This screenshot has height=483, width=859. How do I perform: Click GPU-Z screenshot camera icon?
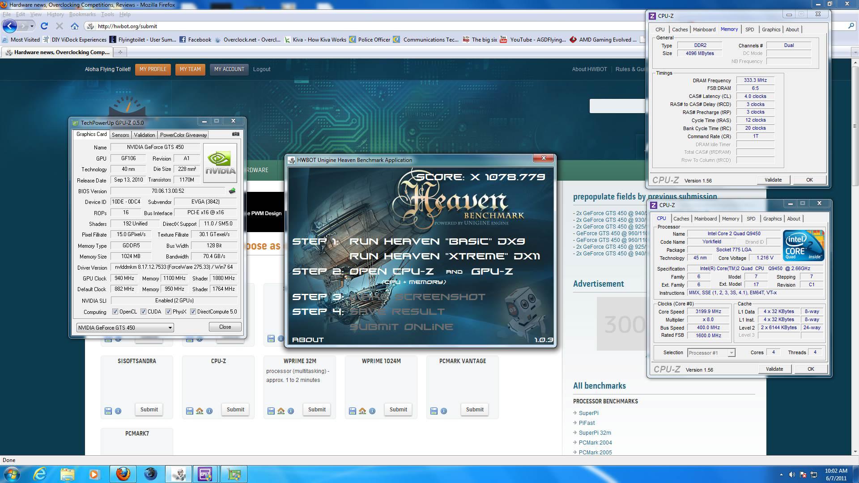pos(236,134)
